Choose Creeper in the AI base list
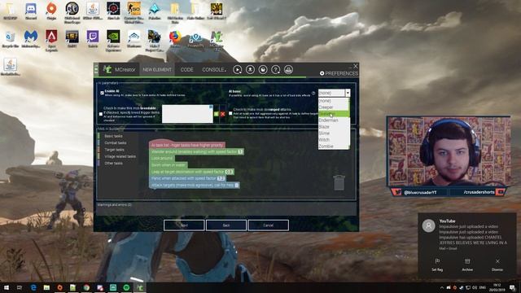 click(x=334, y=107)
